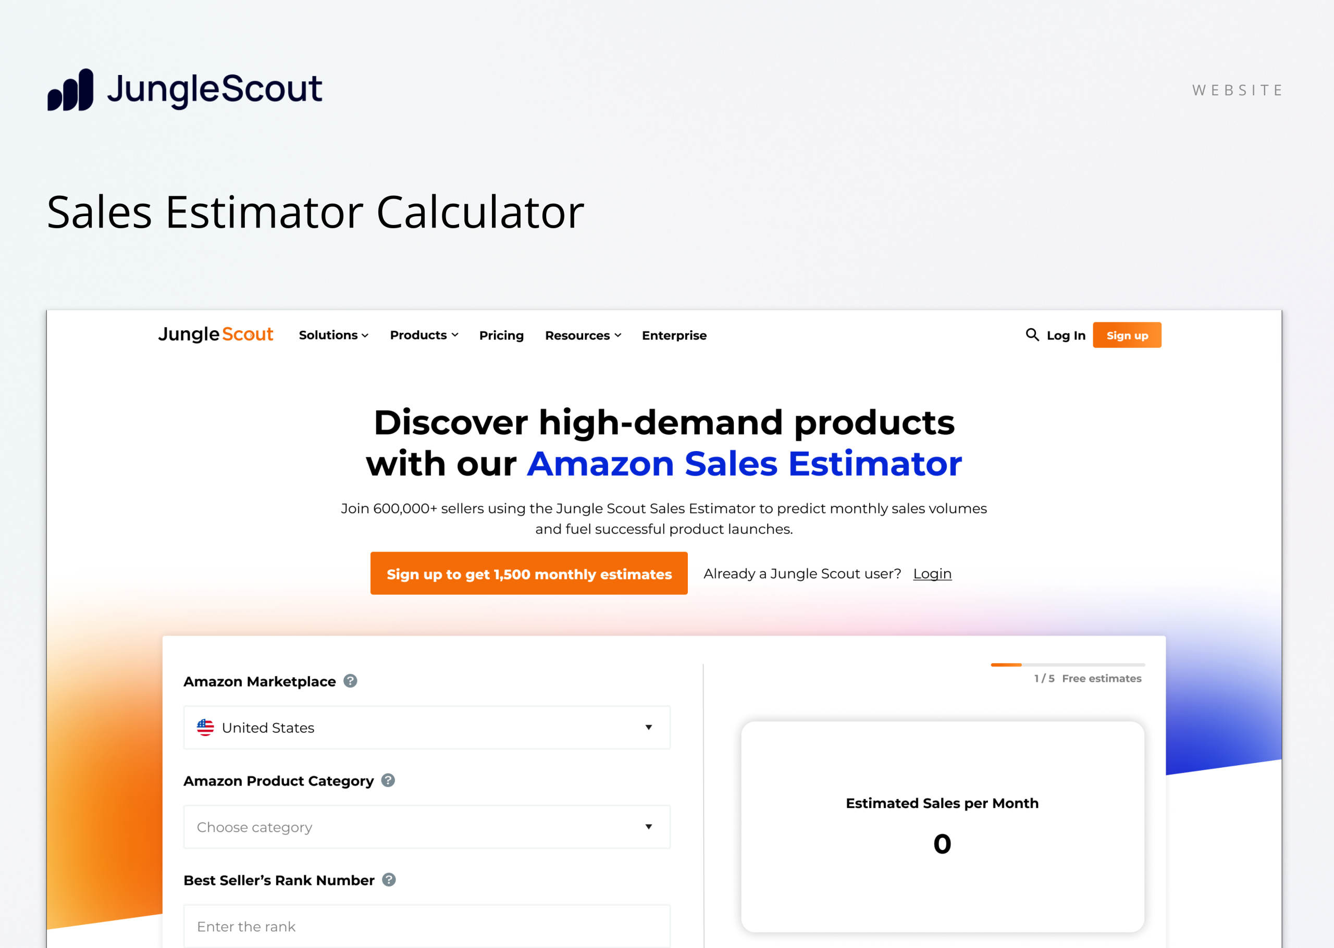Screen dimensions: 1334x948
Task: Open the Choose category dropdown
Action: pyautogui.click(x=427, y=827)
